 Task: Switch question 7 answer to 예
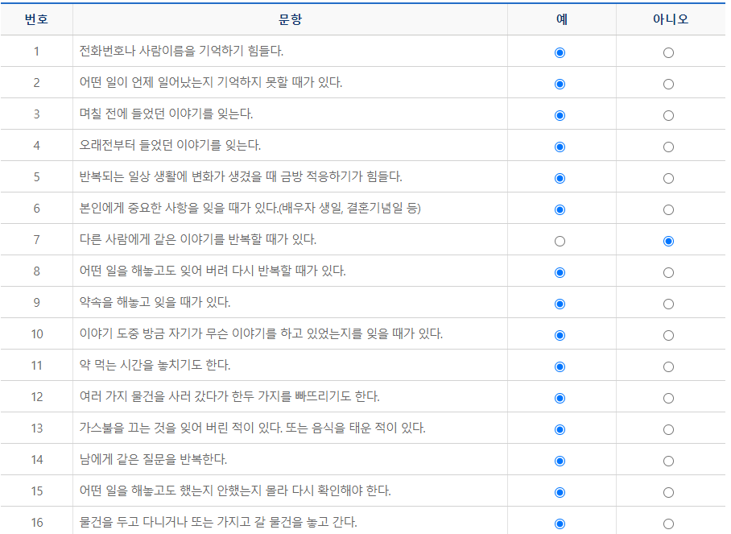[560, 241]
